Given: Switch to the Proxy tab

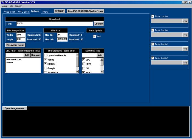Looking at the screenshot, I should coord(45,12).
